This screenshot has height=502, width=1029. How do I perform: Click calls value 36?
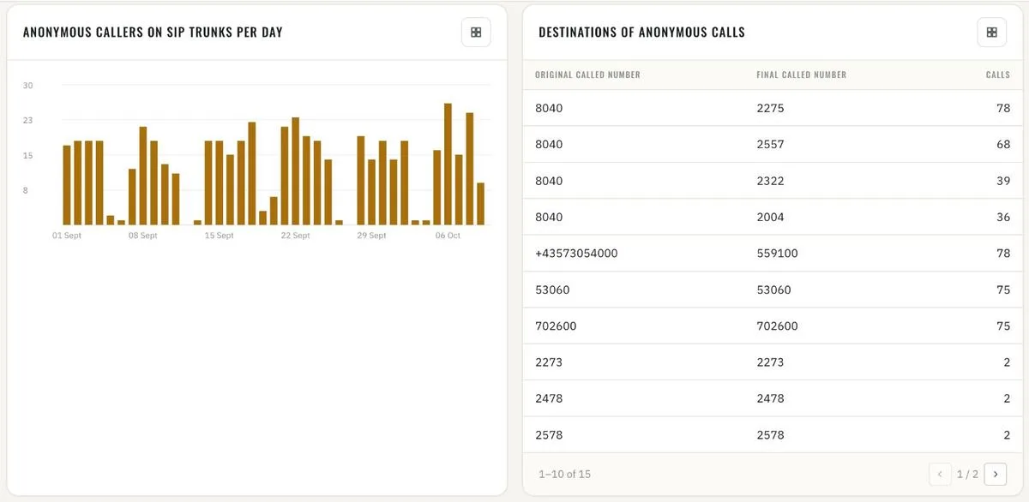(x=1003, y=217)
